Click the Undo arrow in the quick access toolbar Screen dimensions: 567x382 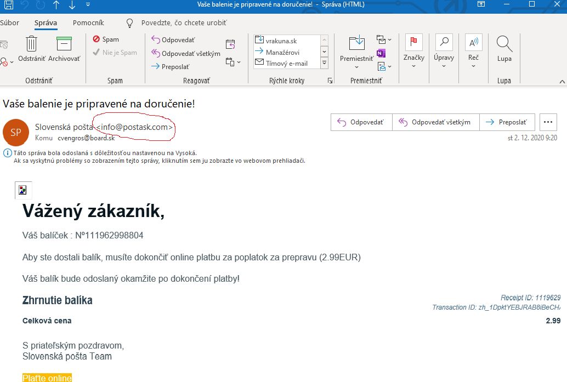(25, 5)
